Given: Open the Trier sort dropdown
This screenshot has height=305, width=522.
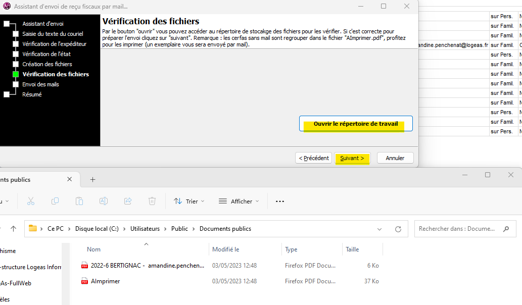Looking at the screenshot, I should pyautogui.click(x=189, y=201).
